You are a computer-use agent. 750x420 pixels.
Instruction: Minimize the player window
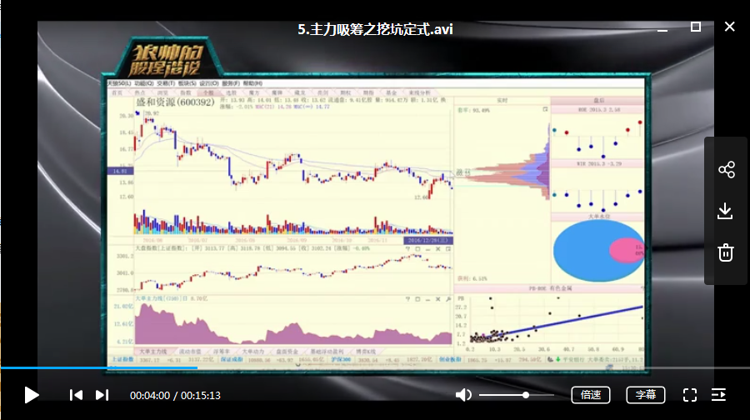(662, 30)
